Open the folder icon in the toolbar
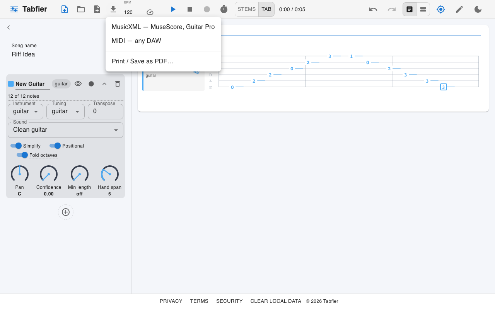The height and width of the screenshot is (309, 495). pos(81,9)
